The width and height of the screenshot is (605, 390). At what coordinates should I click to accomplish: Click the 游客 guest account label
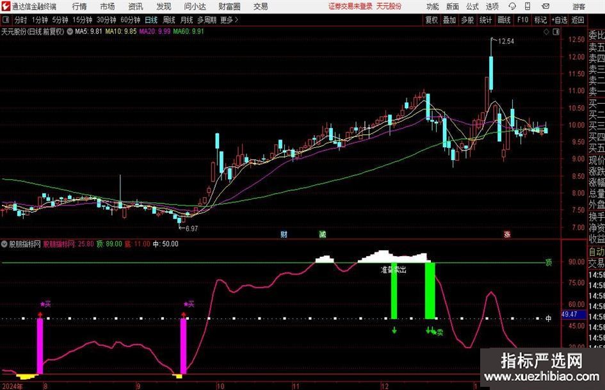579,6
